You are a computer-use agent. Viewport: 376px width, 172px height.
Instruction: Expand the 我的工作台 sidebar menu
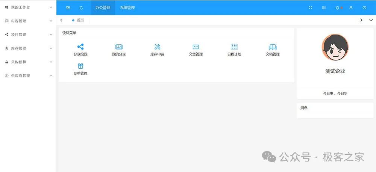click(28, 8)
